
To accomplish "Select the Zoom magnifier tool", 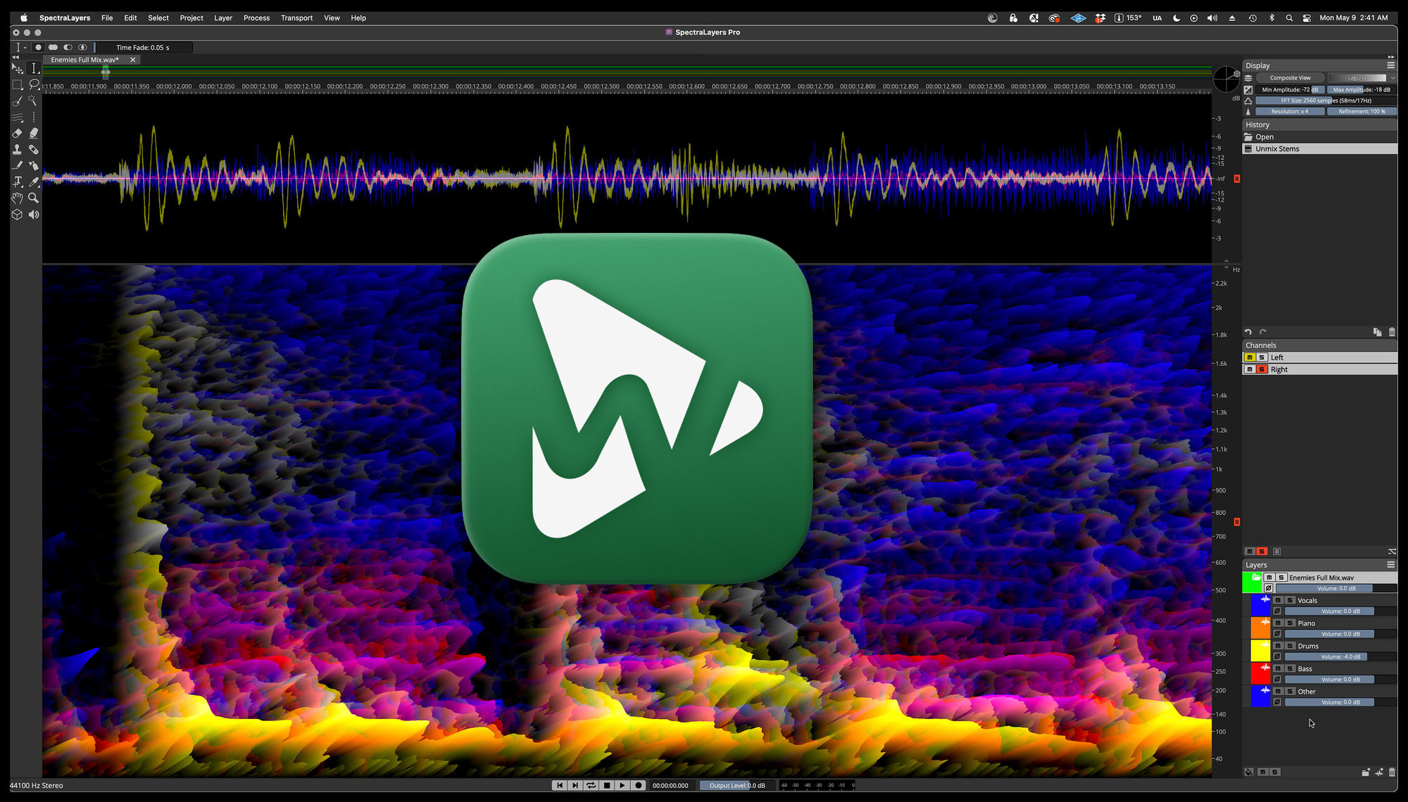I will (x=34, y=198).
